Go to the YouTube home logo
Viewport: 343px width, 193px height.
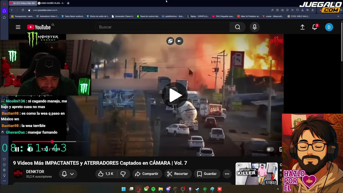[39, 27]
